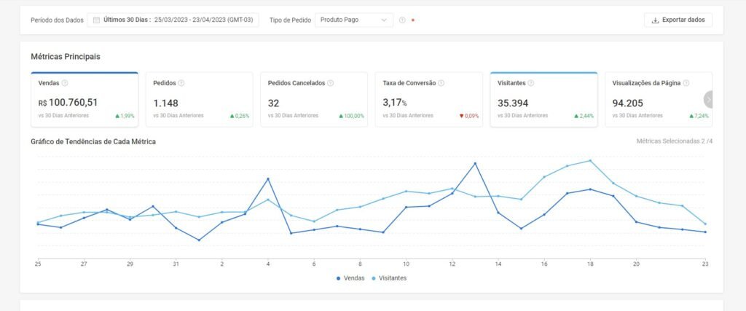Toggle the Vendas metric card

click(85, 101)
